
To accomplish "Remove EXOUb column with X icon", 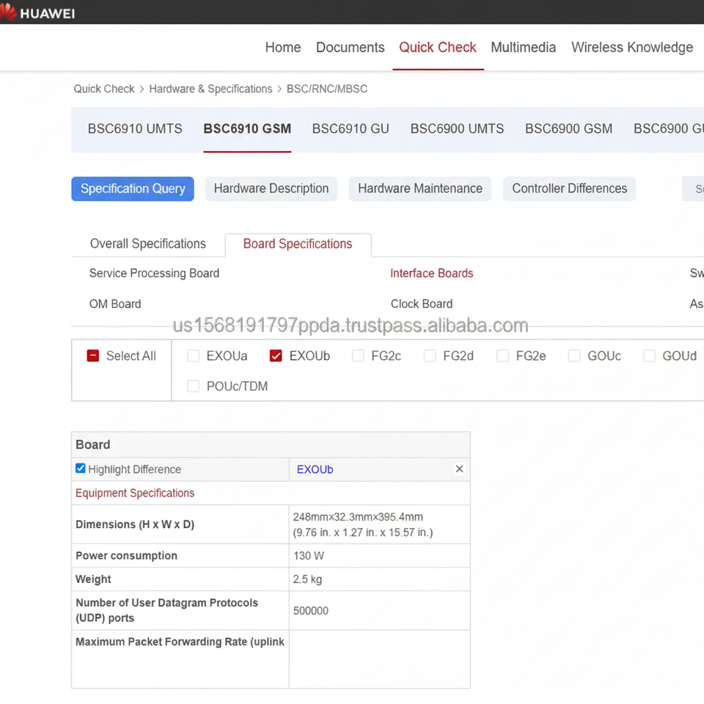I will point(459,469).
